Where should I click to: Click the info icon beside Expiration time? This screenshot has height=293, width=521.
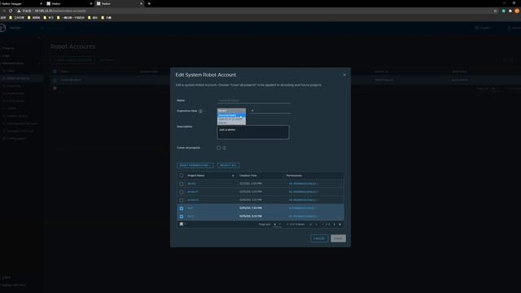click(200, 111)
